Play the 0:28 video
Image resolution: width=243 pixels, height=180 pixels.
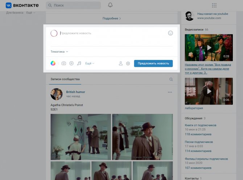[209, 48]
